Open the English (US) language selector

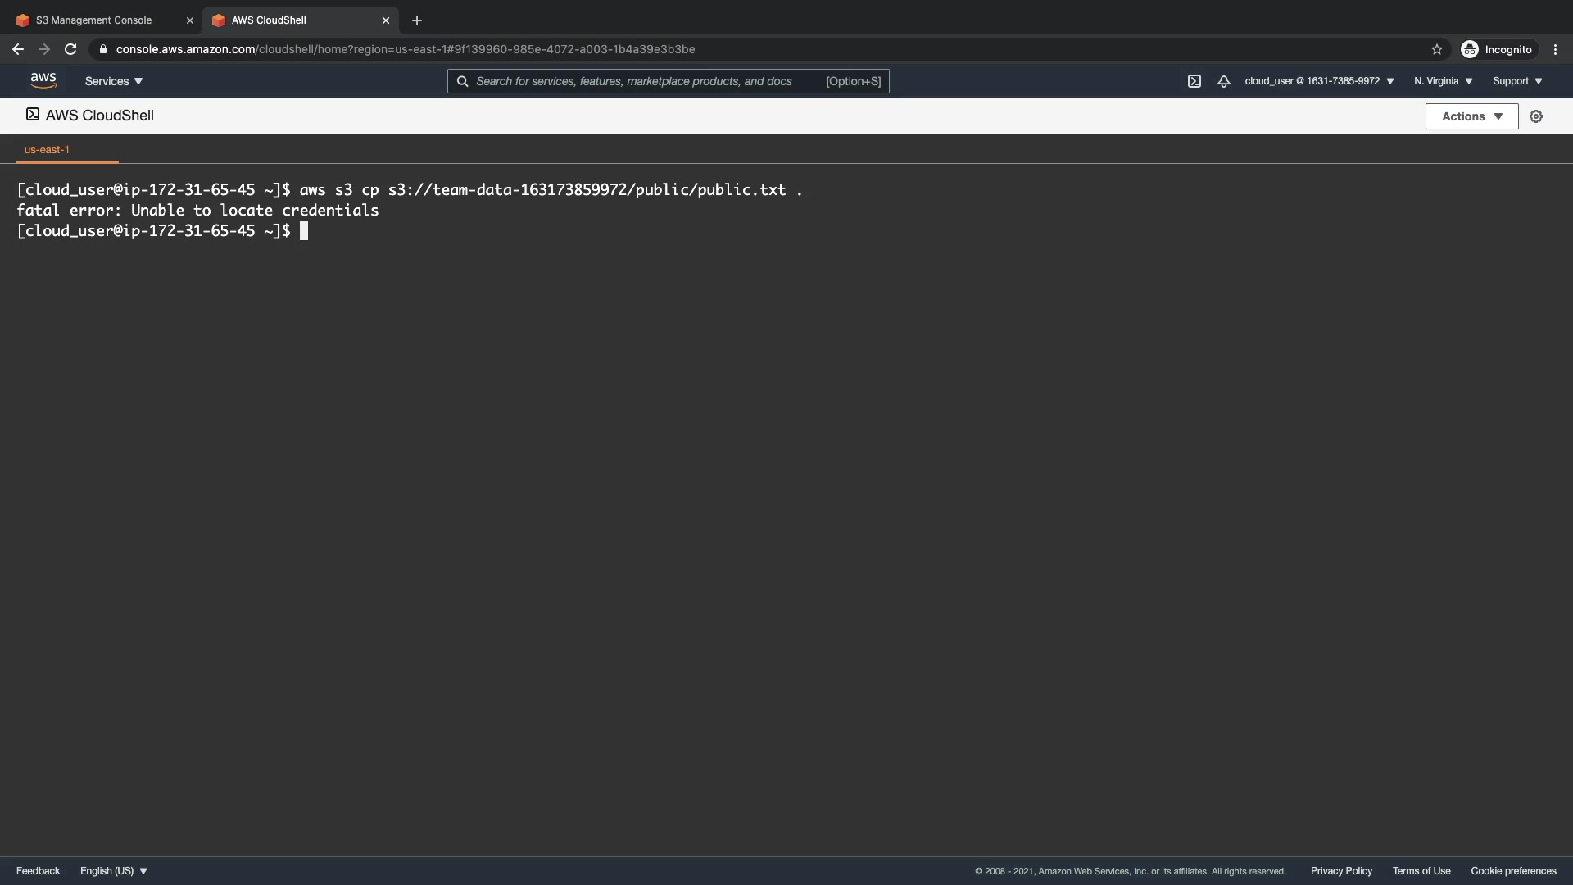click(114, 871)
